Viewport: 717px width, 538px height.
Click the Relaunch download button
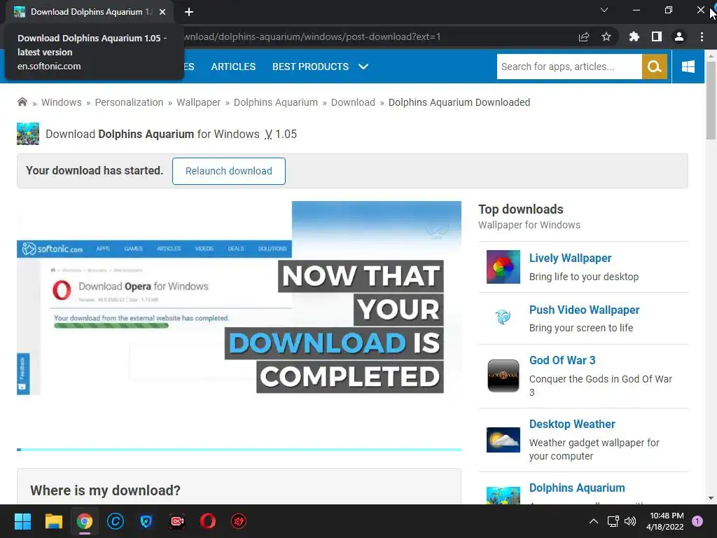tap(229, 171)
